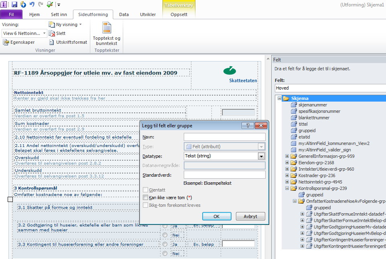Viewport: 386px width, 259px height.
Task: Click the Topptekst og bunntekst document icon
Action: click(x=107, y=28)
